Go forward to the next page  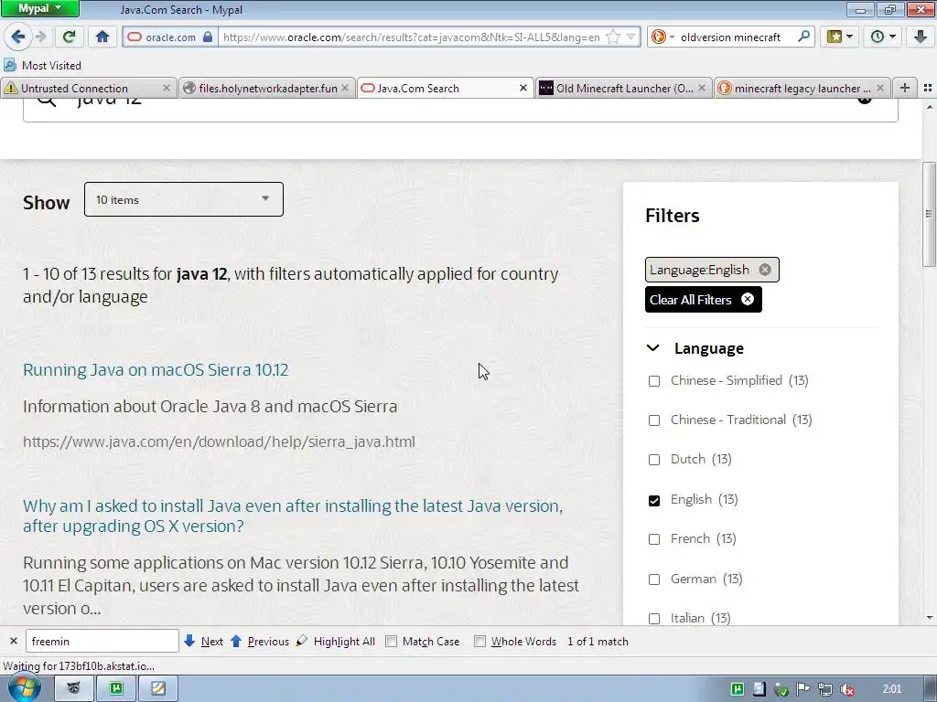(40, 37)
